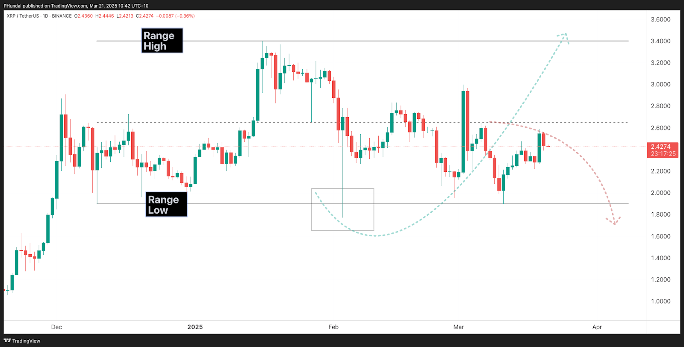Click the Feb label on time axis
Image resolution: width=684 pixels, height=347 pixels.
pyautogui.click(x=333, y=327)
